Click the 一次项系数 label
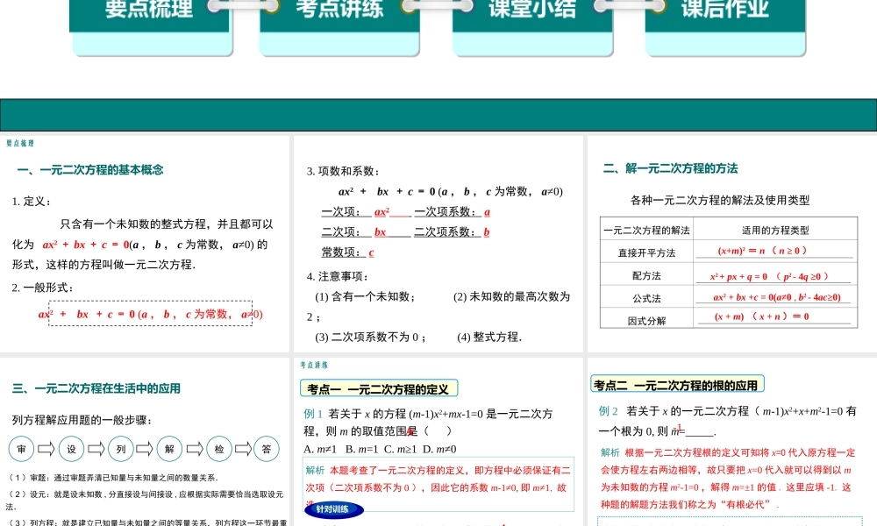877x526 pixels. pos(448,212)
